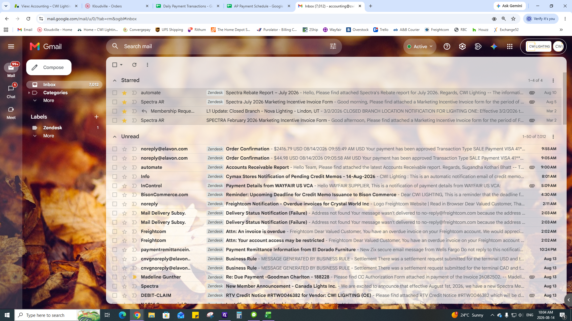This screenshot has height=321, width=572.
Task: Refresh the inbox message list
Action: [x=134, y=65]
